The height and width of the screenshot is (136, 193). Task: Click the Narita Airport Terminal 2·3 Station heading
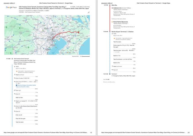click(123, 31)
